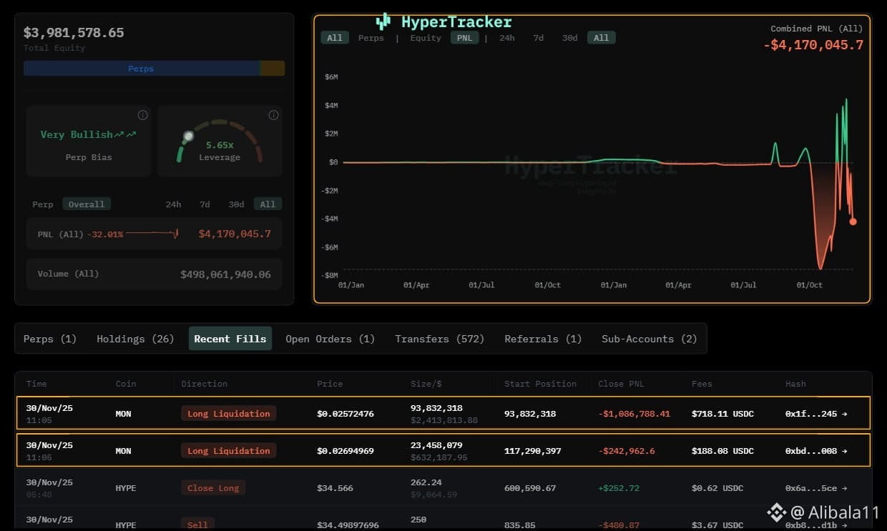Set chart range to 7d

538,38
